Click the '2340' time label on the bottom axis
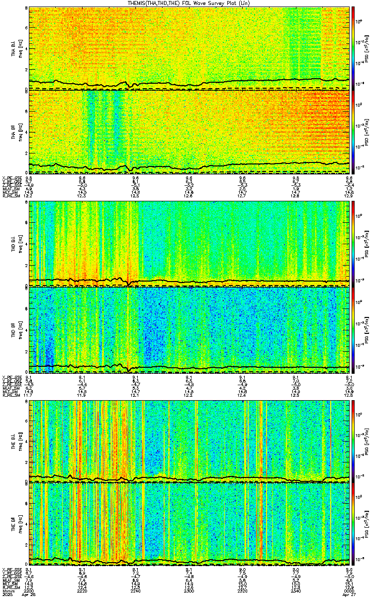Image resolution: width=373 pixels, height=598 pixels. tap(296, 590)
